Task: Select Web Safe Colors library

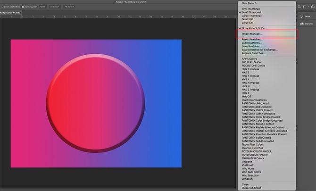Action: coord(252,172)
